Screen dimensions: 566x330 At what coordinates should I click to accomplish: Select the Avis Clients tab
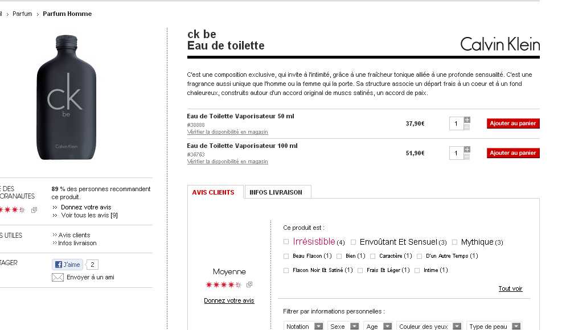click(213, 192)
